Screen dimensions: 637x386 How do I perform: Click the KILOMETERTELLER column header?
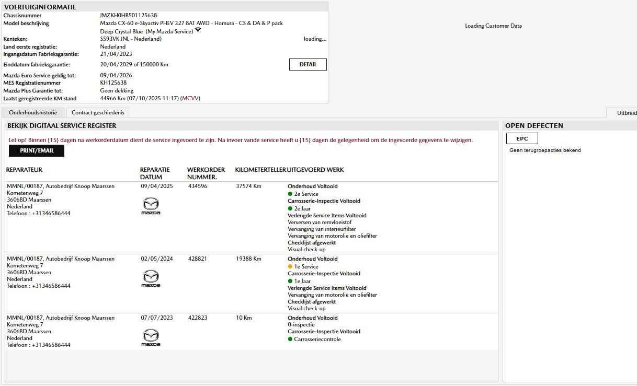[x=260, y=170]
